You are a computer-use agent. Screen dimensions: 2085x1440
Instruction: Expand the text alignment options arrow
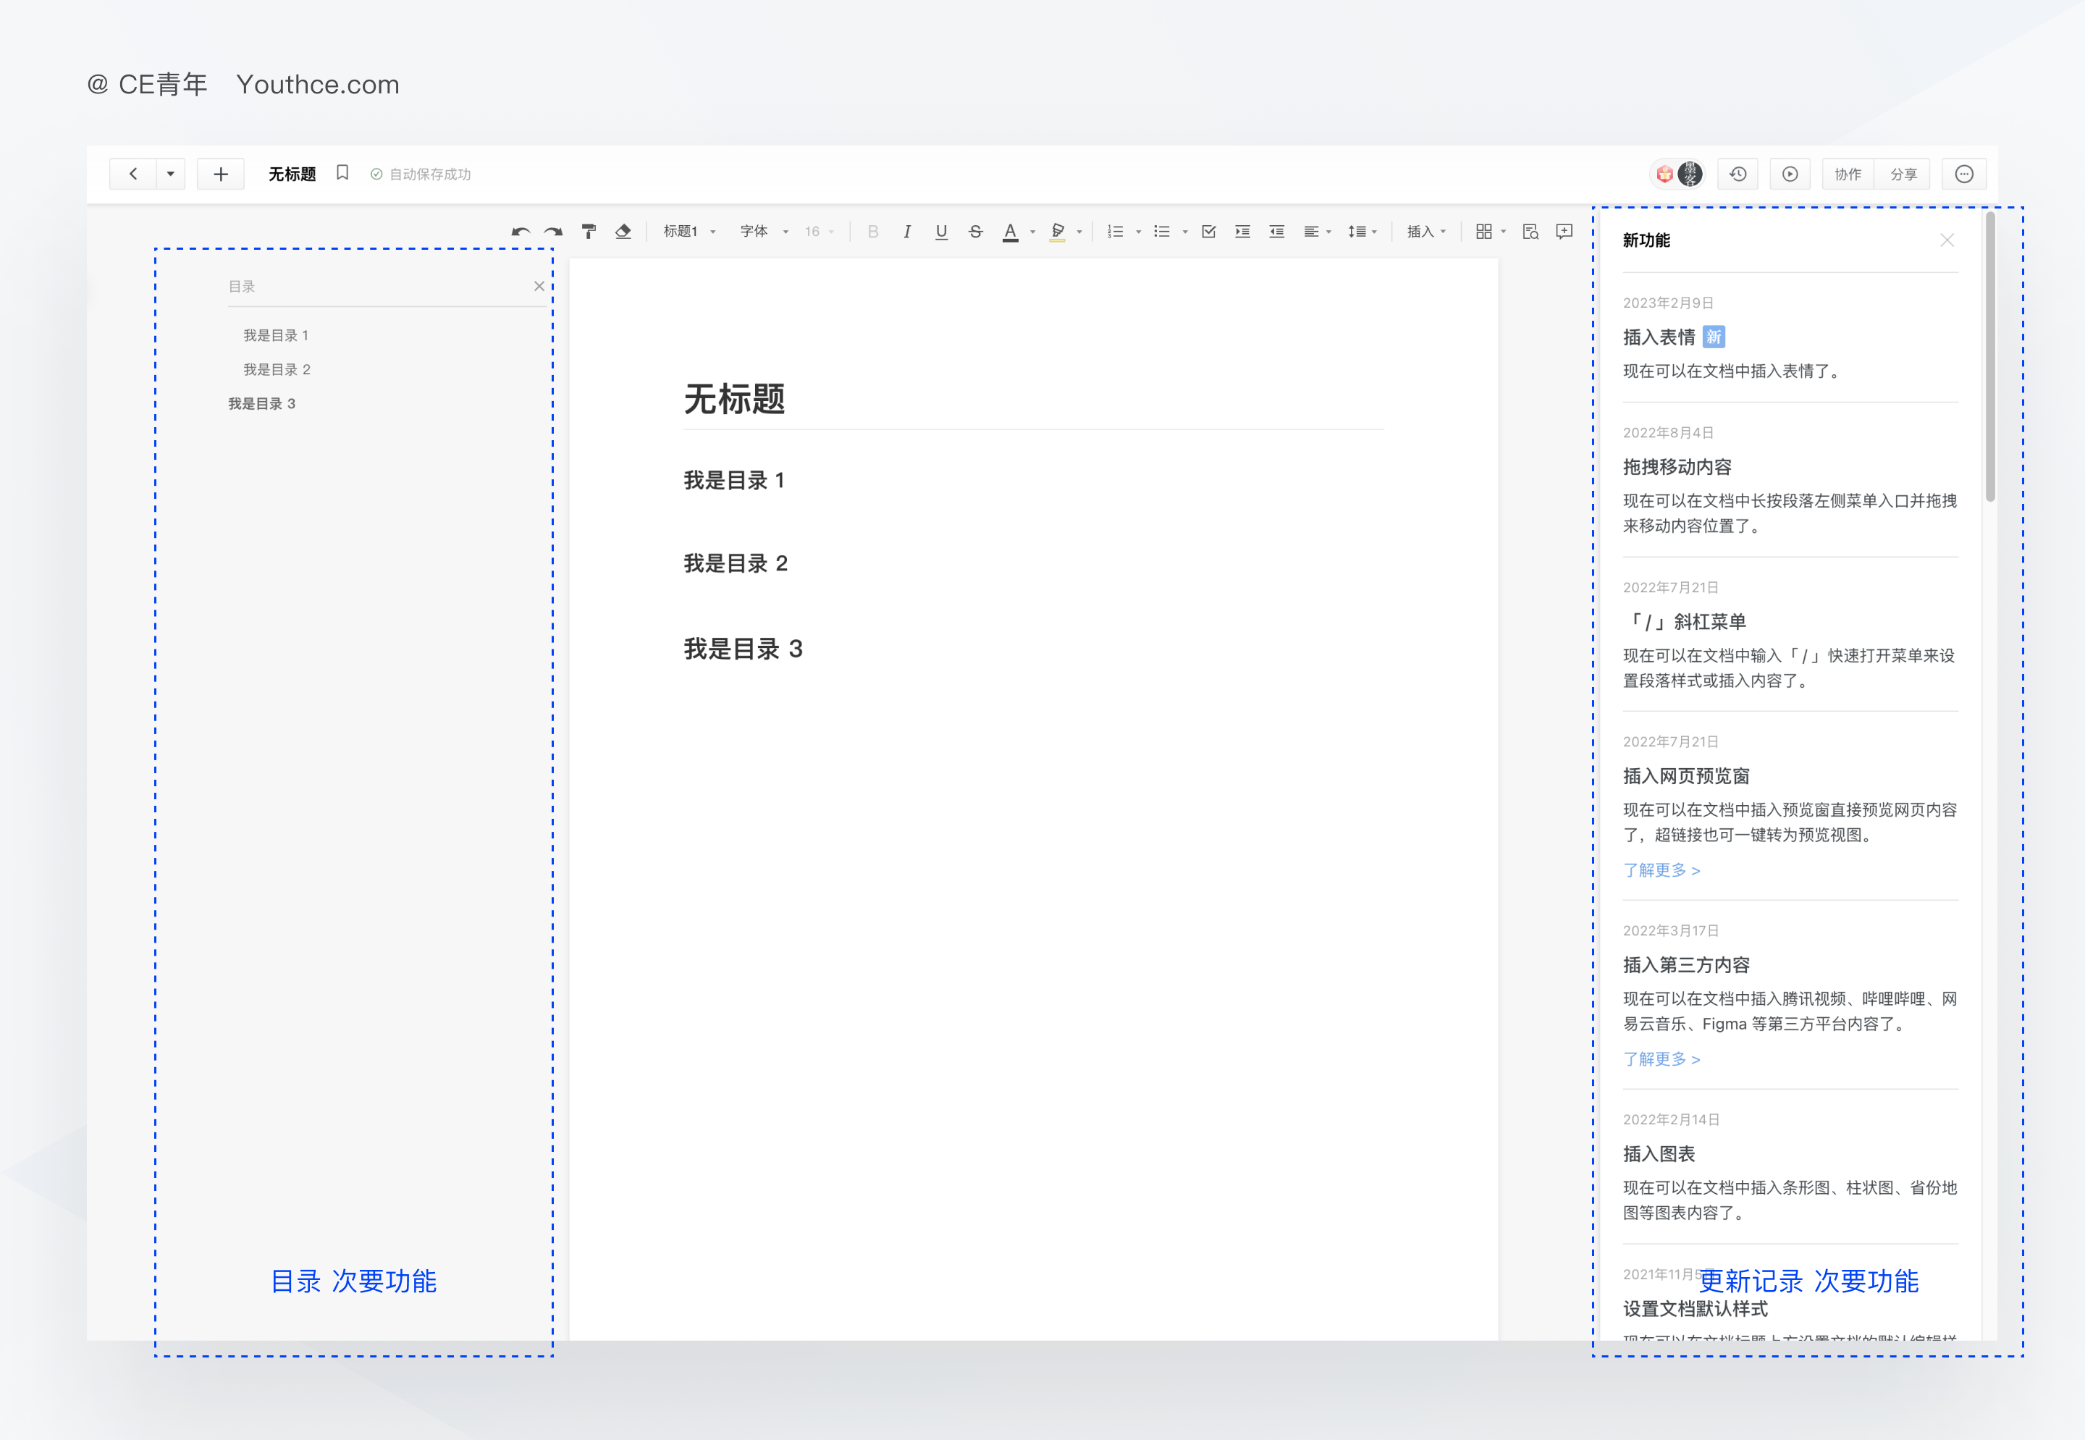coord(1329,233)
